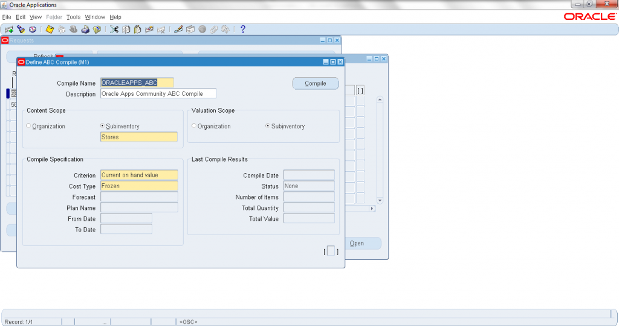Click the Criterion field
The height and width of the screenshot is (328, 619).
click(139, 175)
